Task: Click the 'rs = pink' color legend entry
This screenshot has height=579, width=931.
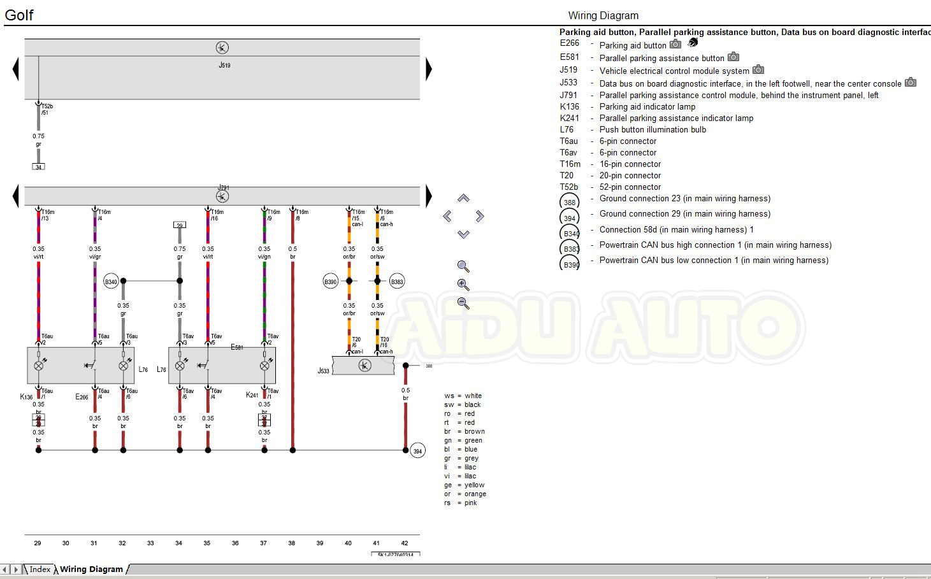Action: click(x=461, y=503)
